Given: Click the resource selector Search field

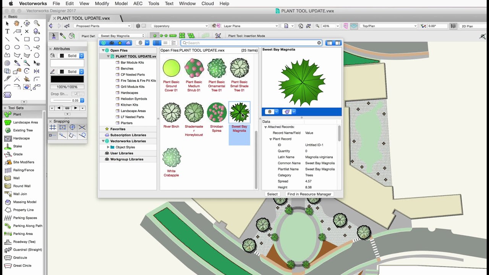Looking at the screenshot, I should click(x=251, y=43).
